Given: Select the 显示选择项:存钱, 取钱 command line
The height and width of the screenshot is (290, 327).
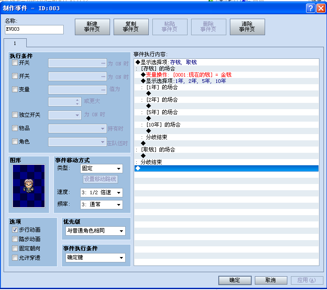Looking at the screenshot, I should coord(226,62).
